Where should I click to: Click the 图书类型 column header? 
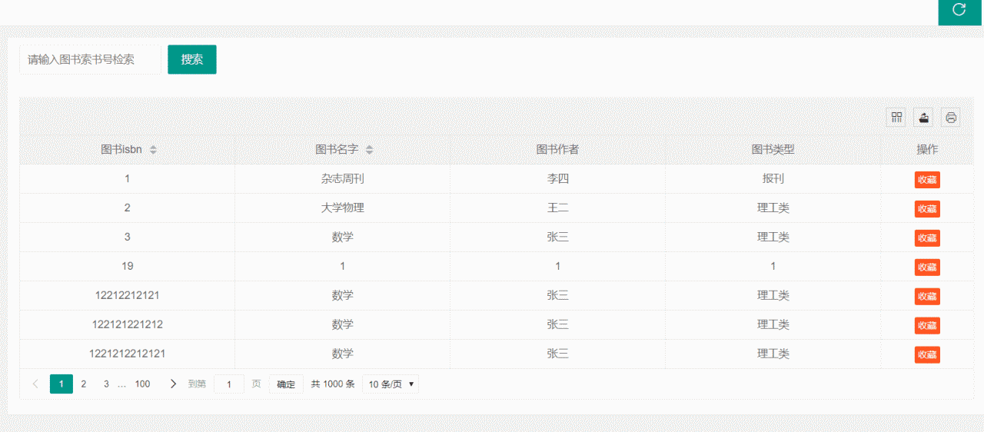tap(773, 150)
